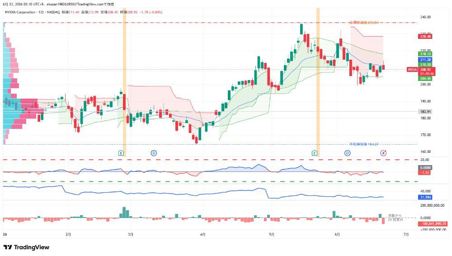
Task: Click the red 228.48 price label
Action: [425, 36]
